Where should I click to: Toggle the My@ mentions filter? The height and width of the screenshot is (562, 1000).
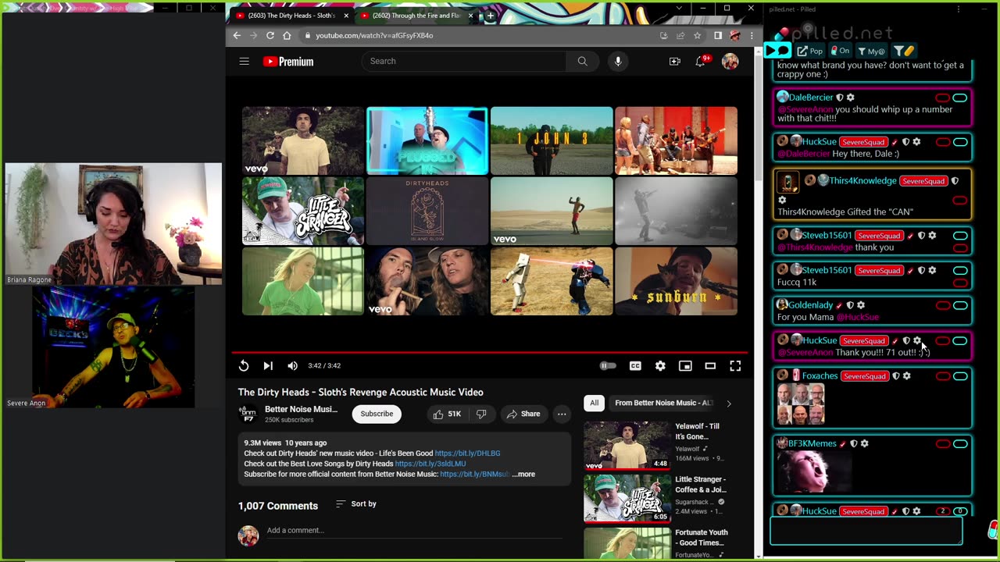click(871, 51)
